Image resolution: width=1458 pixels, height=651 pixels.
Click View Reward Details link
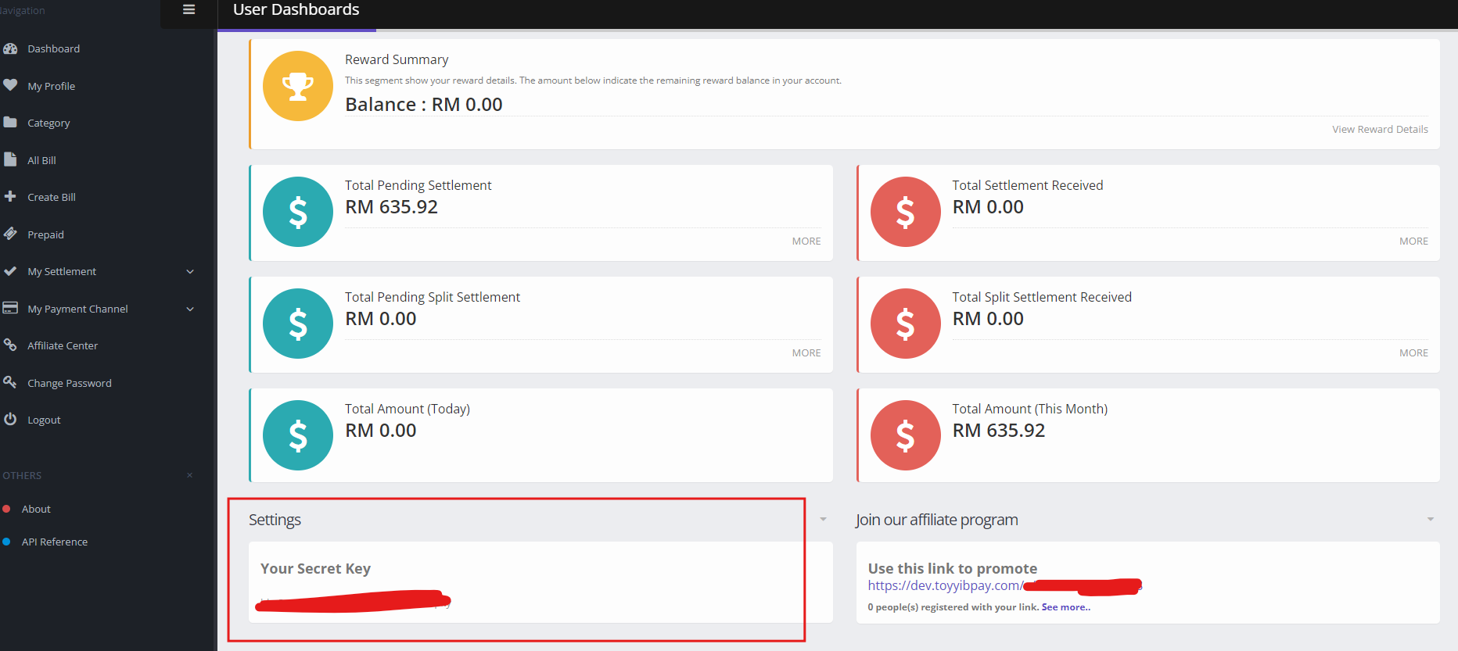coord(1380,130)
